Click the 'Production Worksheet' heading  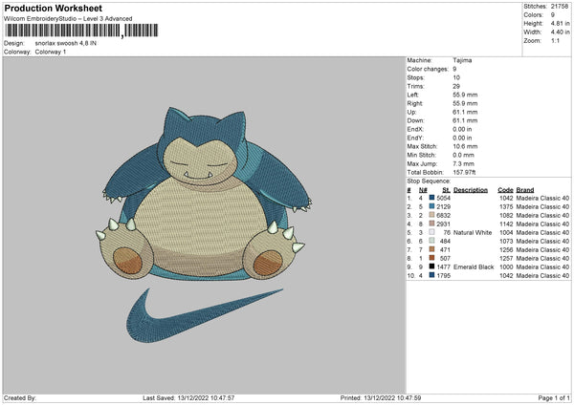coord(54,8)
